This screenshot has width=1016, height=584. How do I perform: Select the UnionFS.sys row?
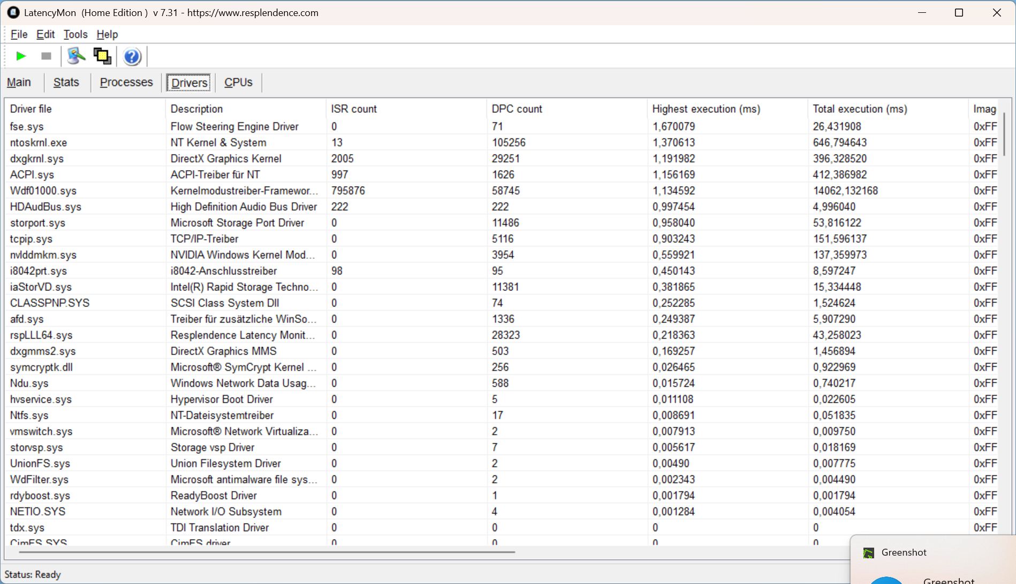[502, 464]
